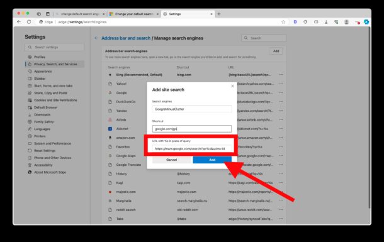This screenshot has width=384, height=242.
Task: Click the Search engines name field
Action: 192,109
